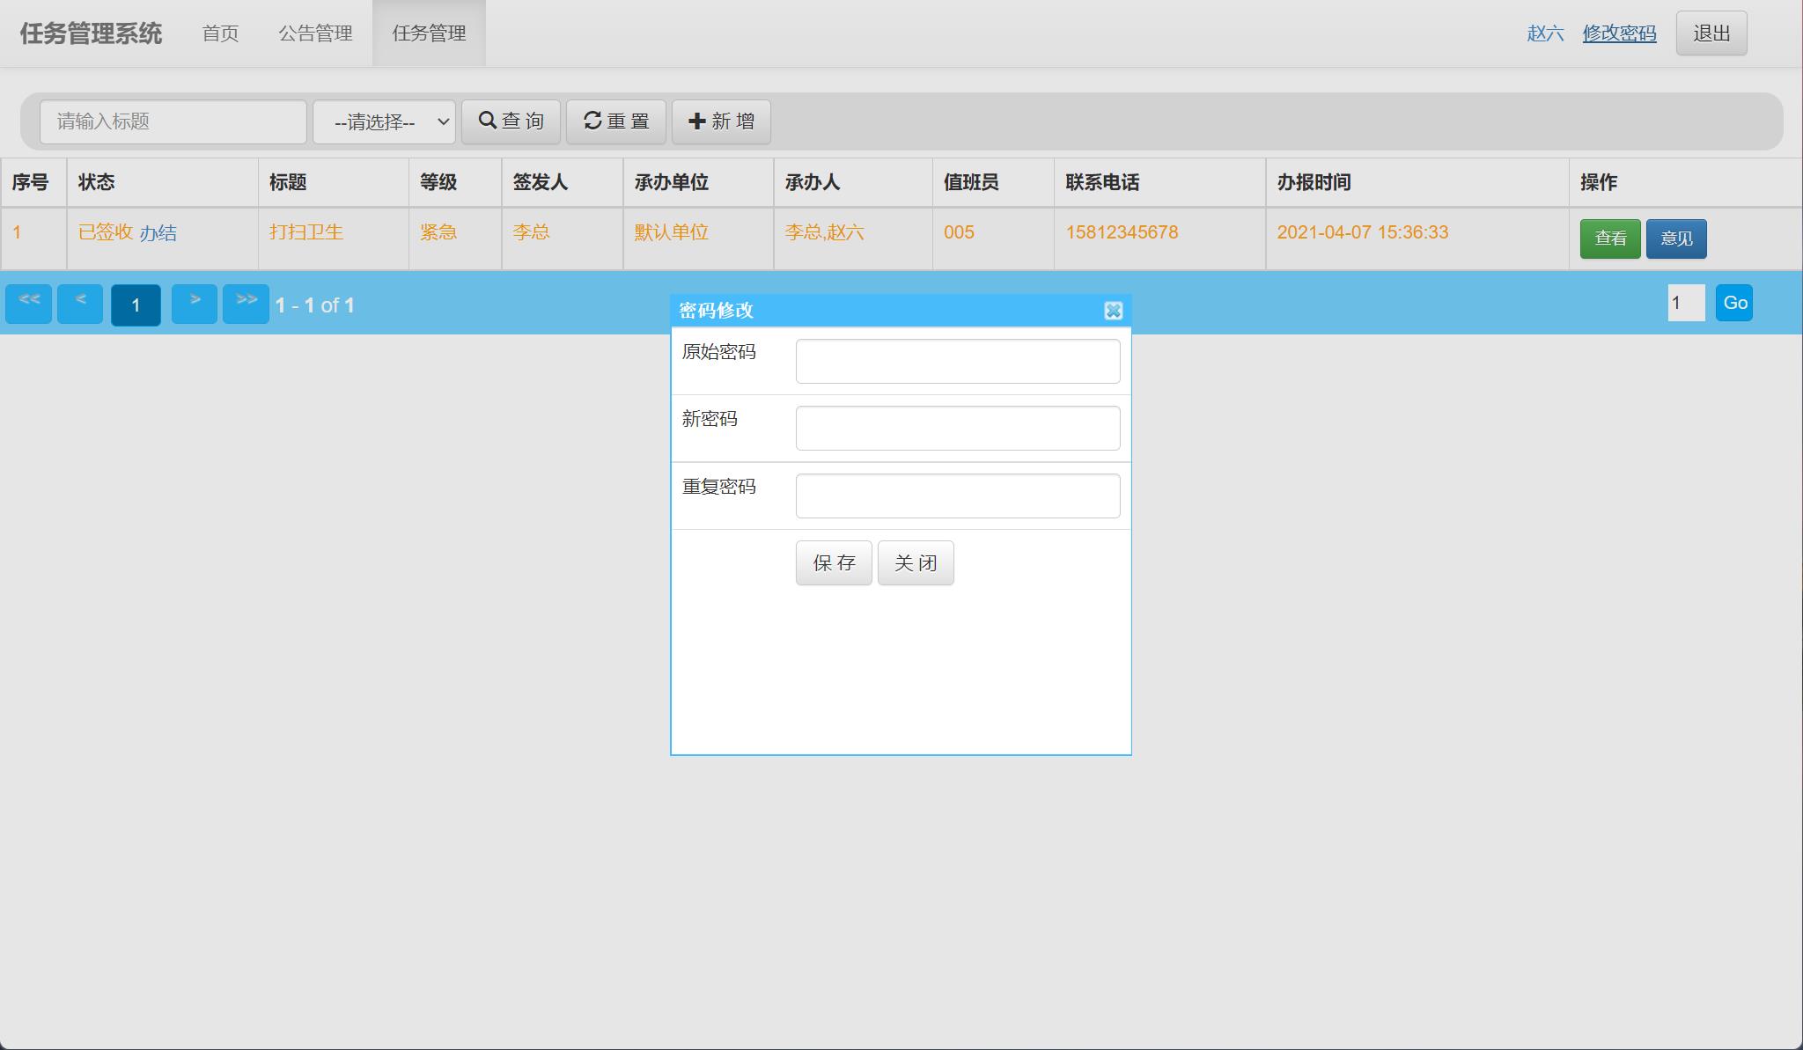Click the 查看 button for task 打扫卫生
This screenshot has width=1803, height=1050.
point(1611,238)
